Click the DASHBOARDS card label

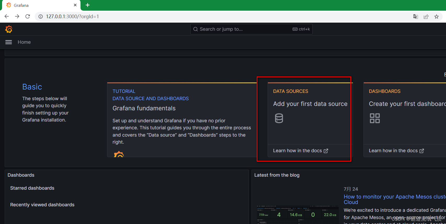tap(385, 91)
